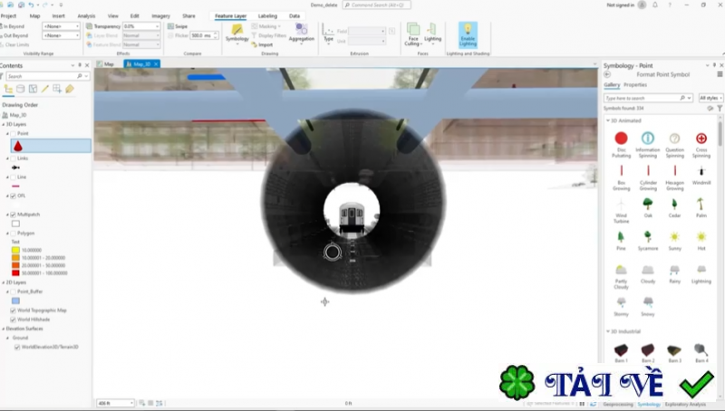
Task: Select the Question Spinning symbol
Action: 674,145
